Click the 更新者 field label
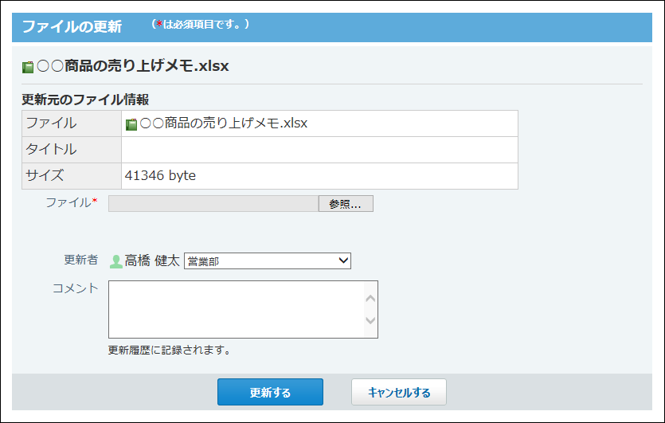Image resolution: width=665 pixels, height=423 pixels. point(81,260)
